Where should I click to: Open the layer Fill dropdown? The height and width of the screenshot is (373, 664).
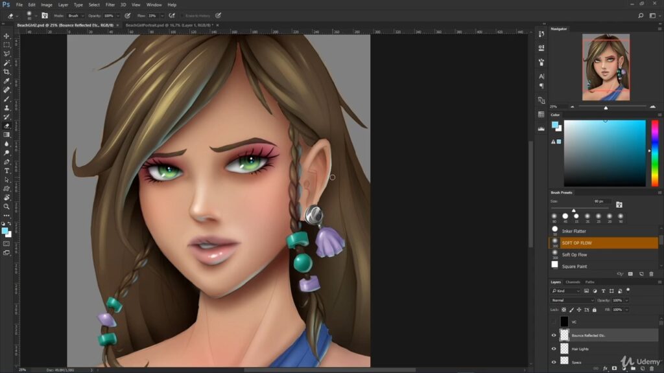point(627,310)
